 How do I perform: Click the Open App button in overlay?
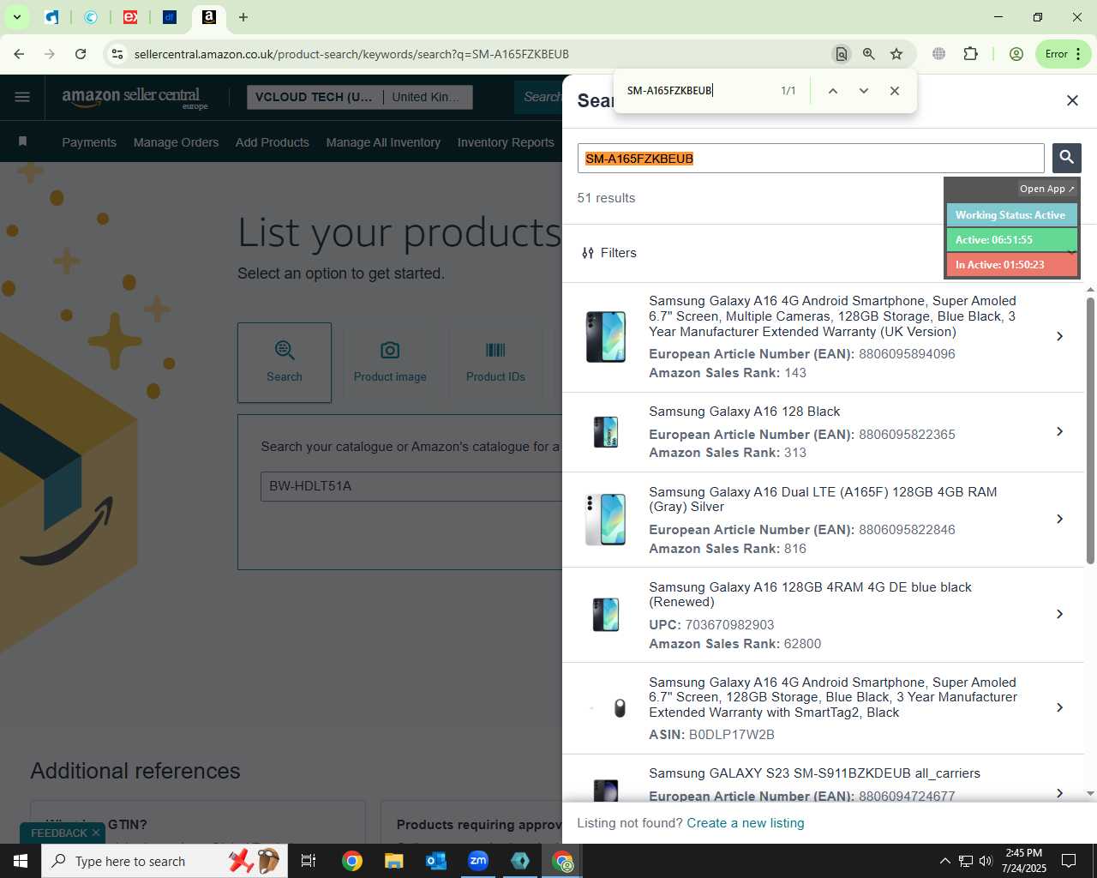(1046, 189)
